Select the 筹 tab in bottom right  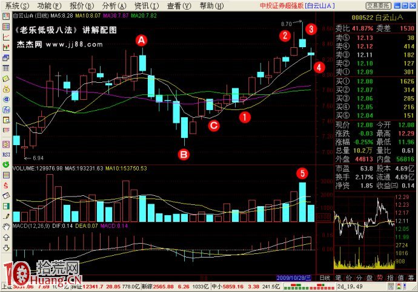[411, 278]
